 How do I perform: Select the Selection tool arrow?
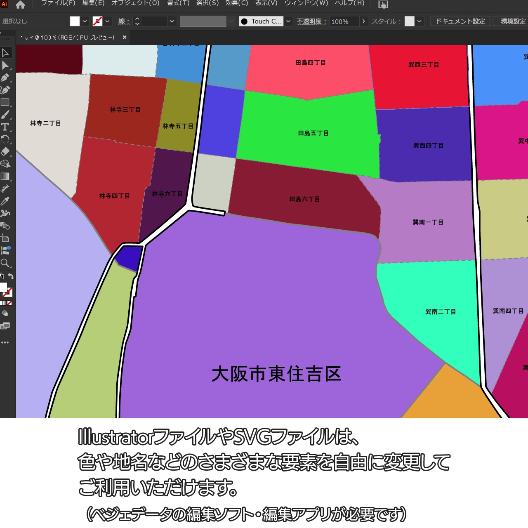pyautogui.click(x=5, y=53)
